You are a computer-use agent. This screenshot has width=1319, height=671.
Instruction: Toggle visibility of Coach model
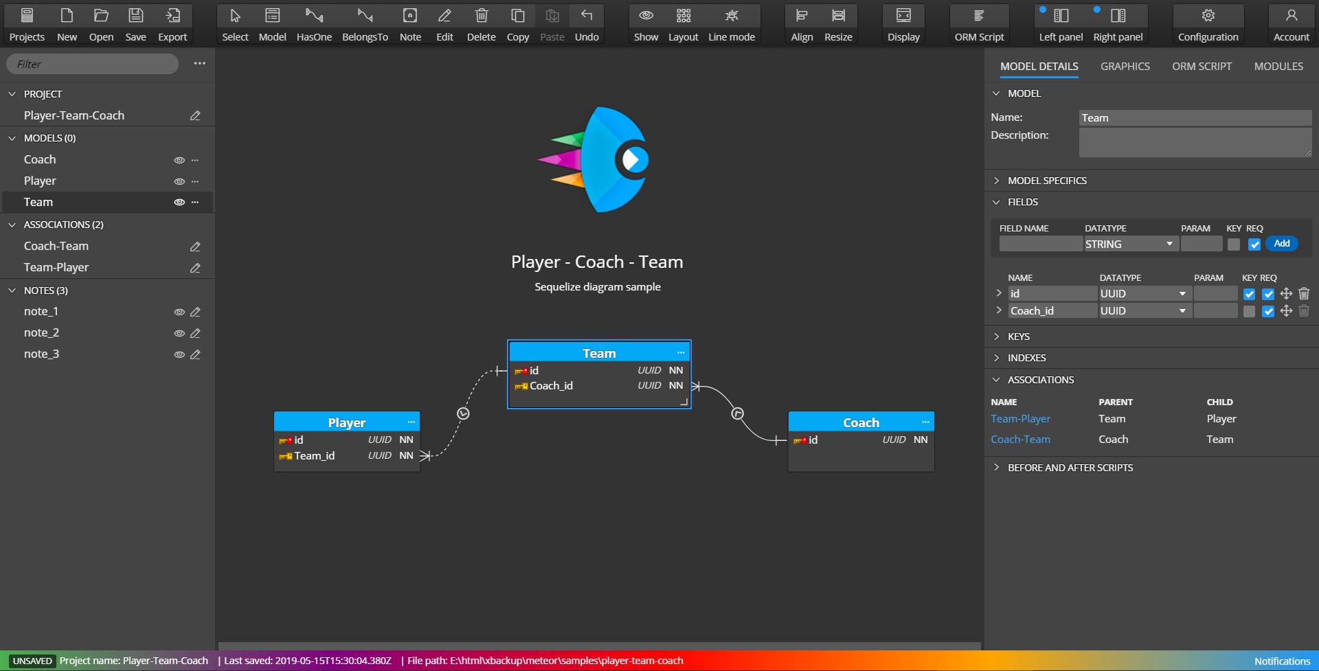pos(179,160)
